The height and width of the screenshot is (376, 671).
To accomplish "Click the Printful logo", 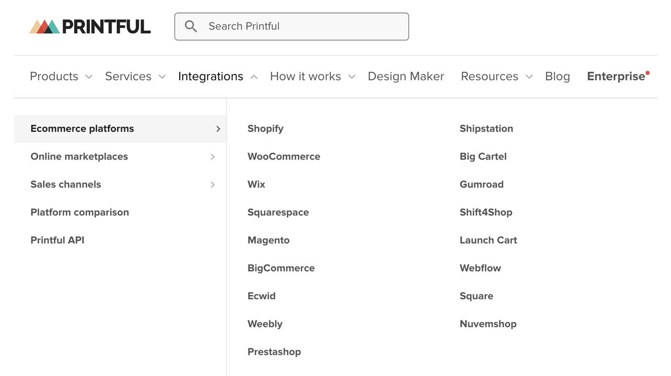I will coord(90,27).
